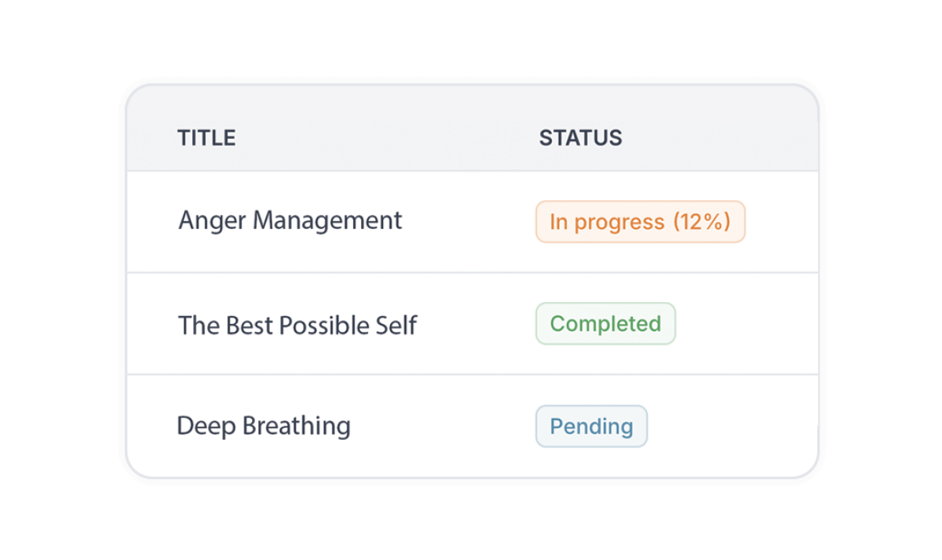Click empty space right of Pending badge

pos(730,427)
